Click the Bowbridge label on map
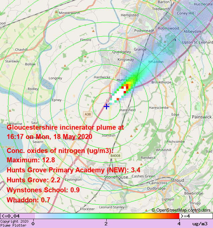Image resolution: width=213 pixels, height=228 pixels. (194, 193)
